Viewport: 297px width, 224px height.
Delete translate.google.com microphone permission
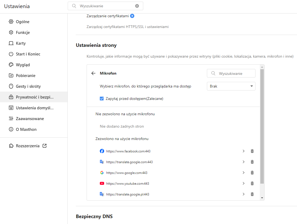pos(252,162)
